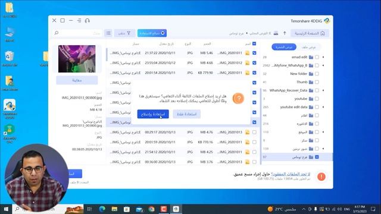Select the 770.16 KB JPG file row
Screen dimensions: 381x214
(x=182, y=142)
